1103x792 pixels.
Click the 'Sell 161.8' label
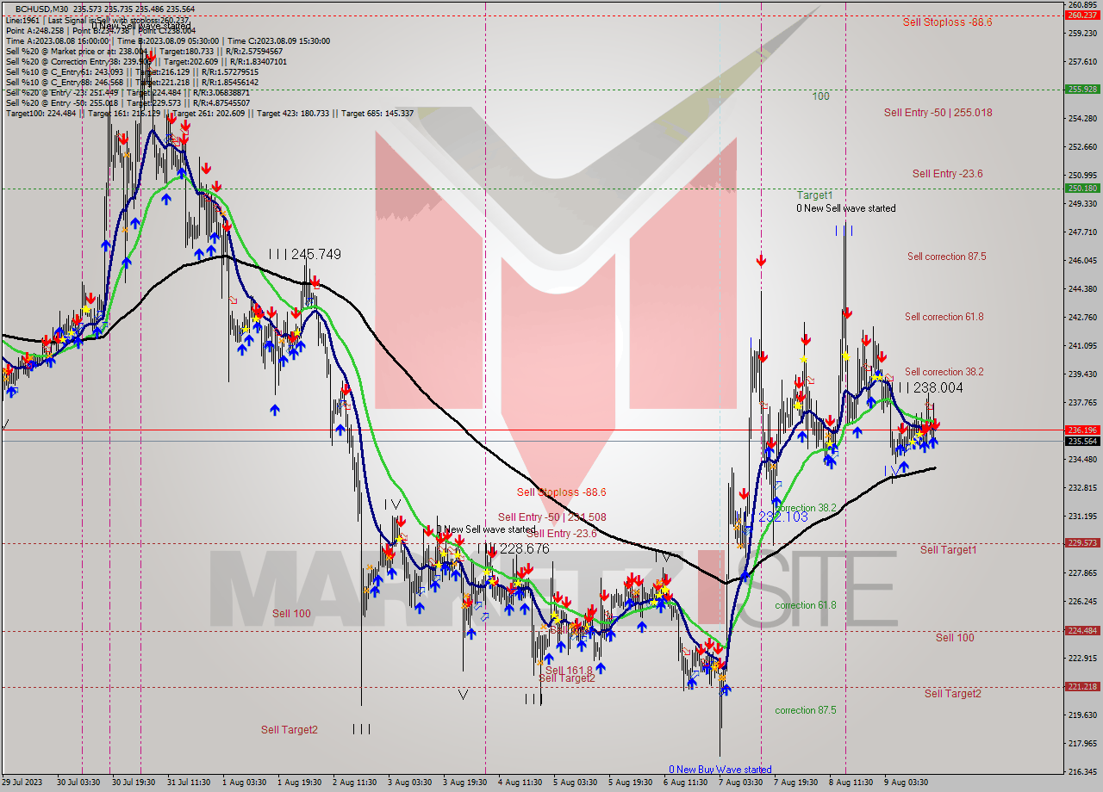pyautogui.click(x=569, y=671)
